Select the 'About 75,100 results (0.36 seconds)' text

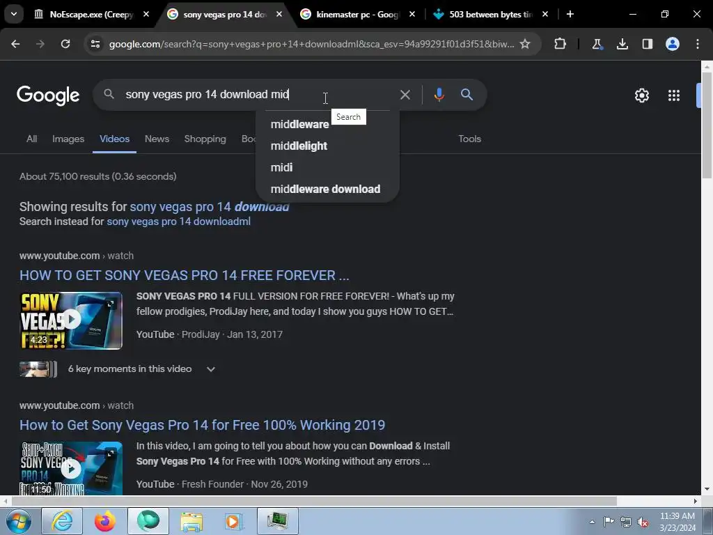97,176
